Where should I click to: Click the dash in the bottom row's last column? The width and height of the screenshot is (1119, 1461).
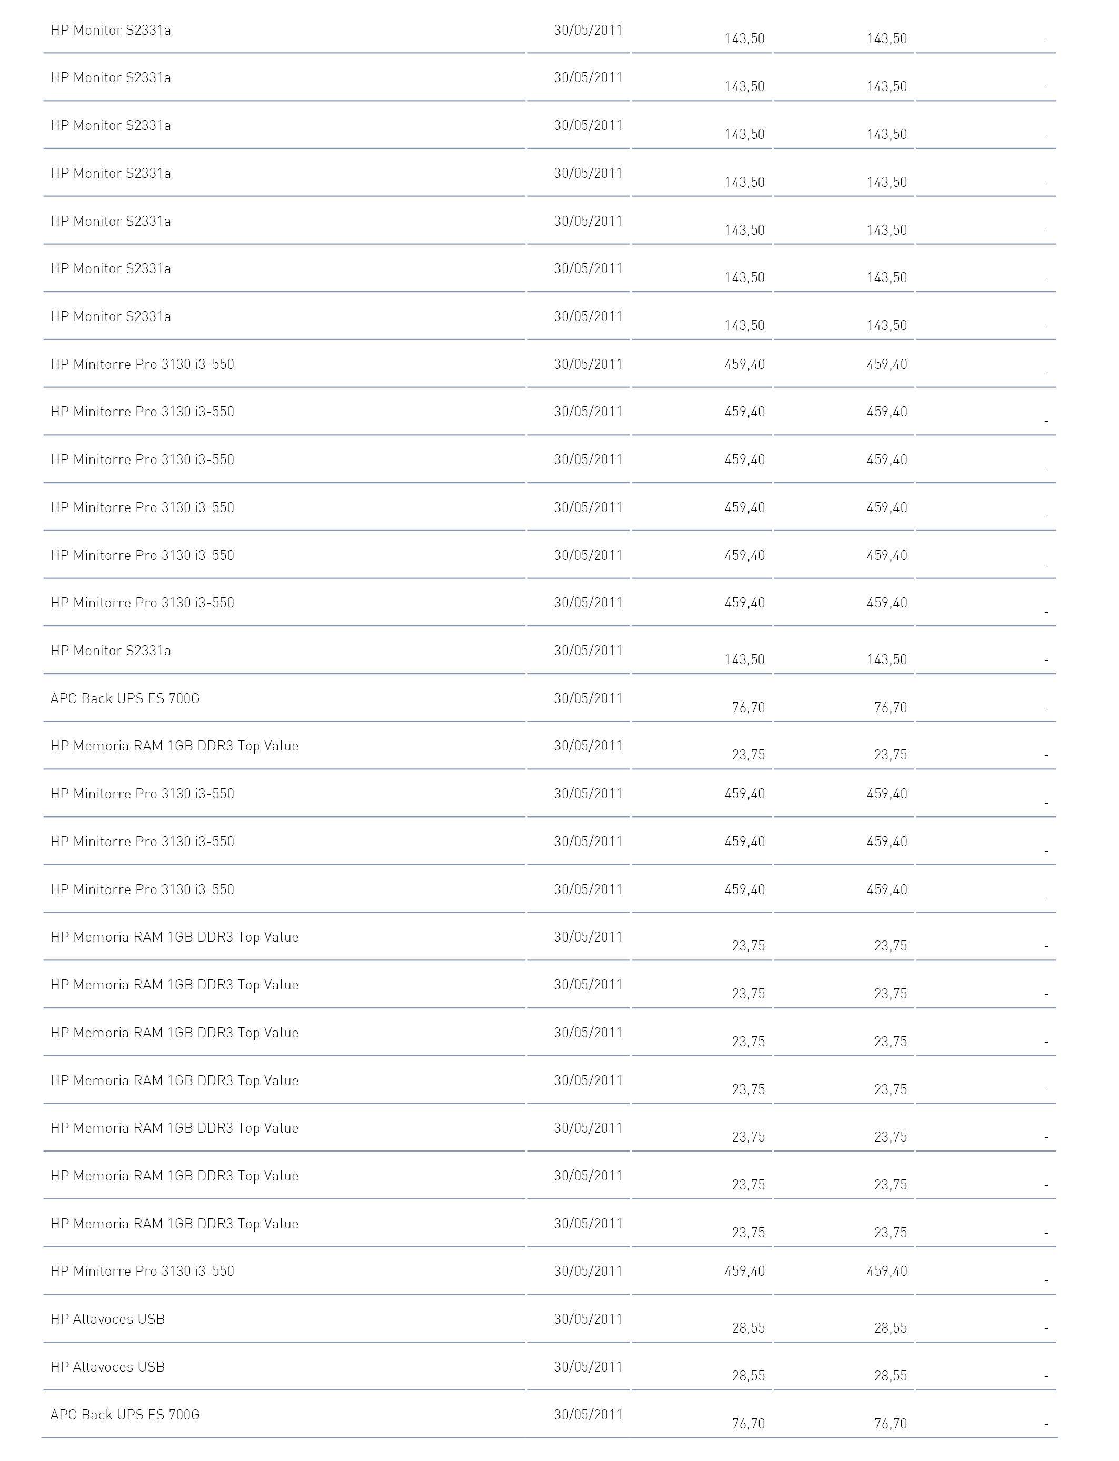click(1046, 1424)
